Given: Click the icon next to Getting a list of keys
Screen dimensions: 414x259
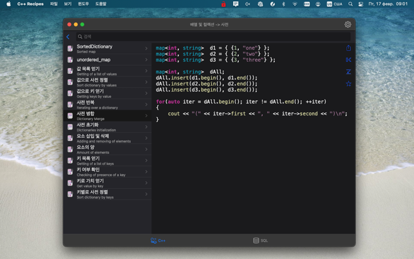Looking at the screenshot, I should 70,160.
